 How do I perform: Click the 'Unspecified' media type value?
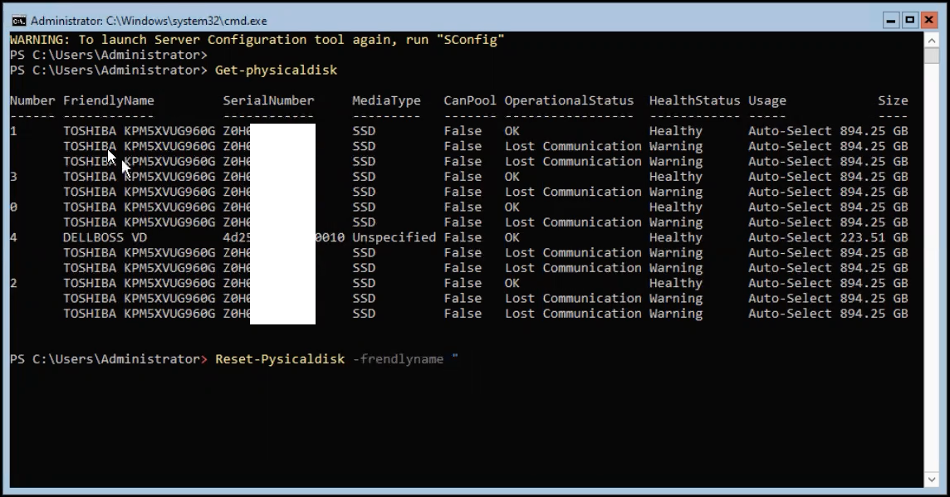[x=394, y=237]
